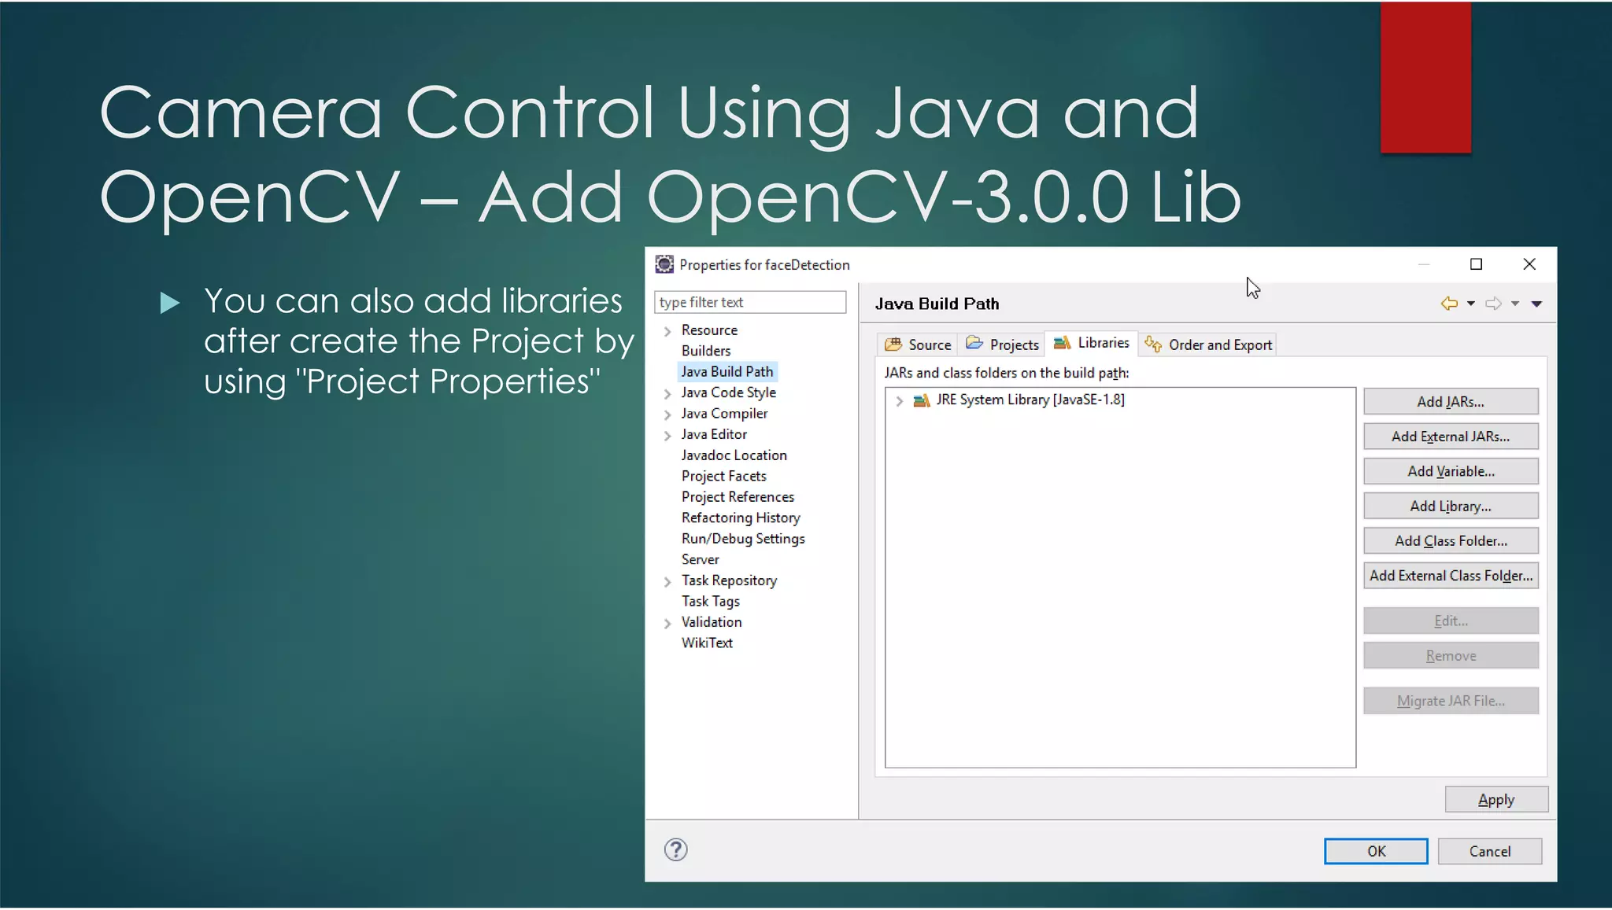Click the Add Library button
This screenshot has width=1612, height=910.
pyautogui.click(x=1450, y=507)
